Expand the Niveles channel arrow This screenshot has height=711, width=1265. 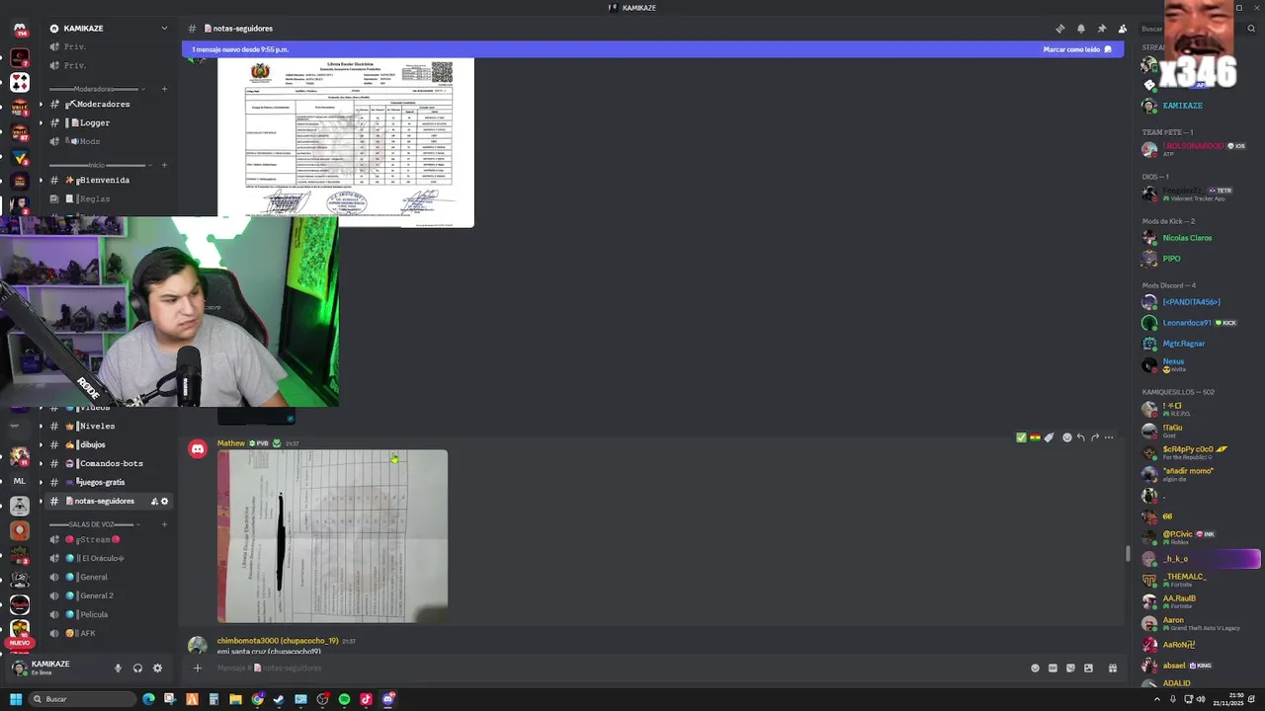coord(41,426)
